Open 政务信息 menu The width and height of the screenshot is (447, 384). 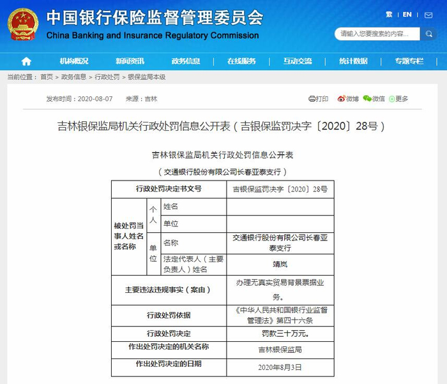coord(186,61)
